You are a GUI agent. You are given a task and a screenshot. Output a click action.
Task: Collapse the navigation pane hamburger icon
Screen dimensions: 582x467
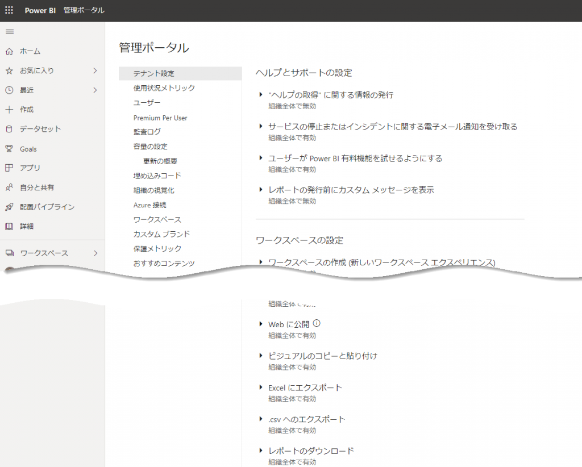[x=9, y=32]
